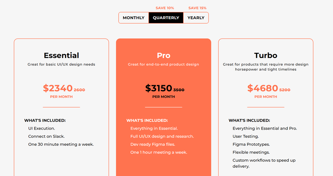
Task: Click 'Connect on Slack' feature item
Action: (x=46, y=136)
